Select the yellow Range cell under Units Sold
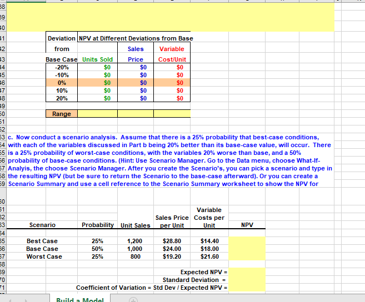Viewport: 365px width, 302px height. (x=98, y=114)
